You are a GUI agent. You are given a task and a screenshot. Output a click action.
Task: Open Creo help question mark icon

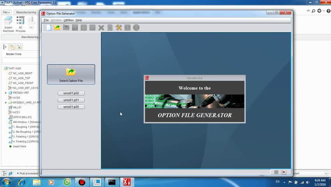[x=328, y=11]
